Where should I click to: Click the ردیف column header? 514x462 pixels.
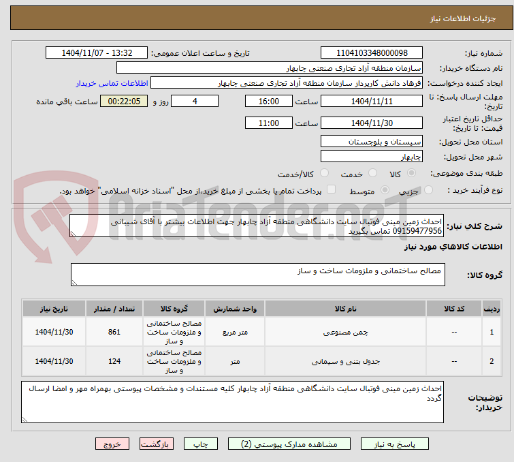pyautogui.click(x=492, y=309)
